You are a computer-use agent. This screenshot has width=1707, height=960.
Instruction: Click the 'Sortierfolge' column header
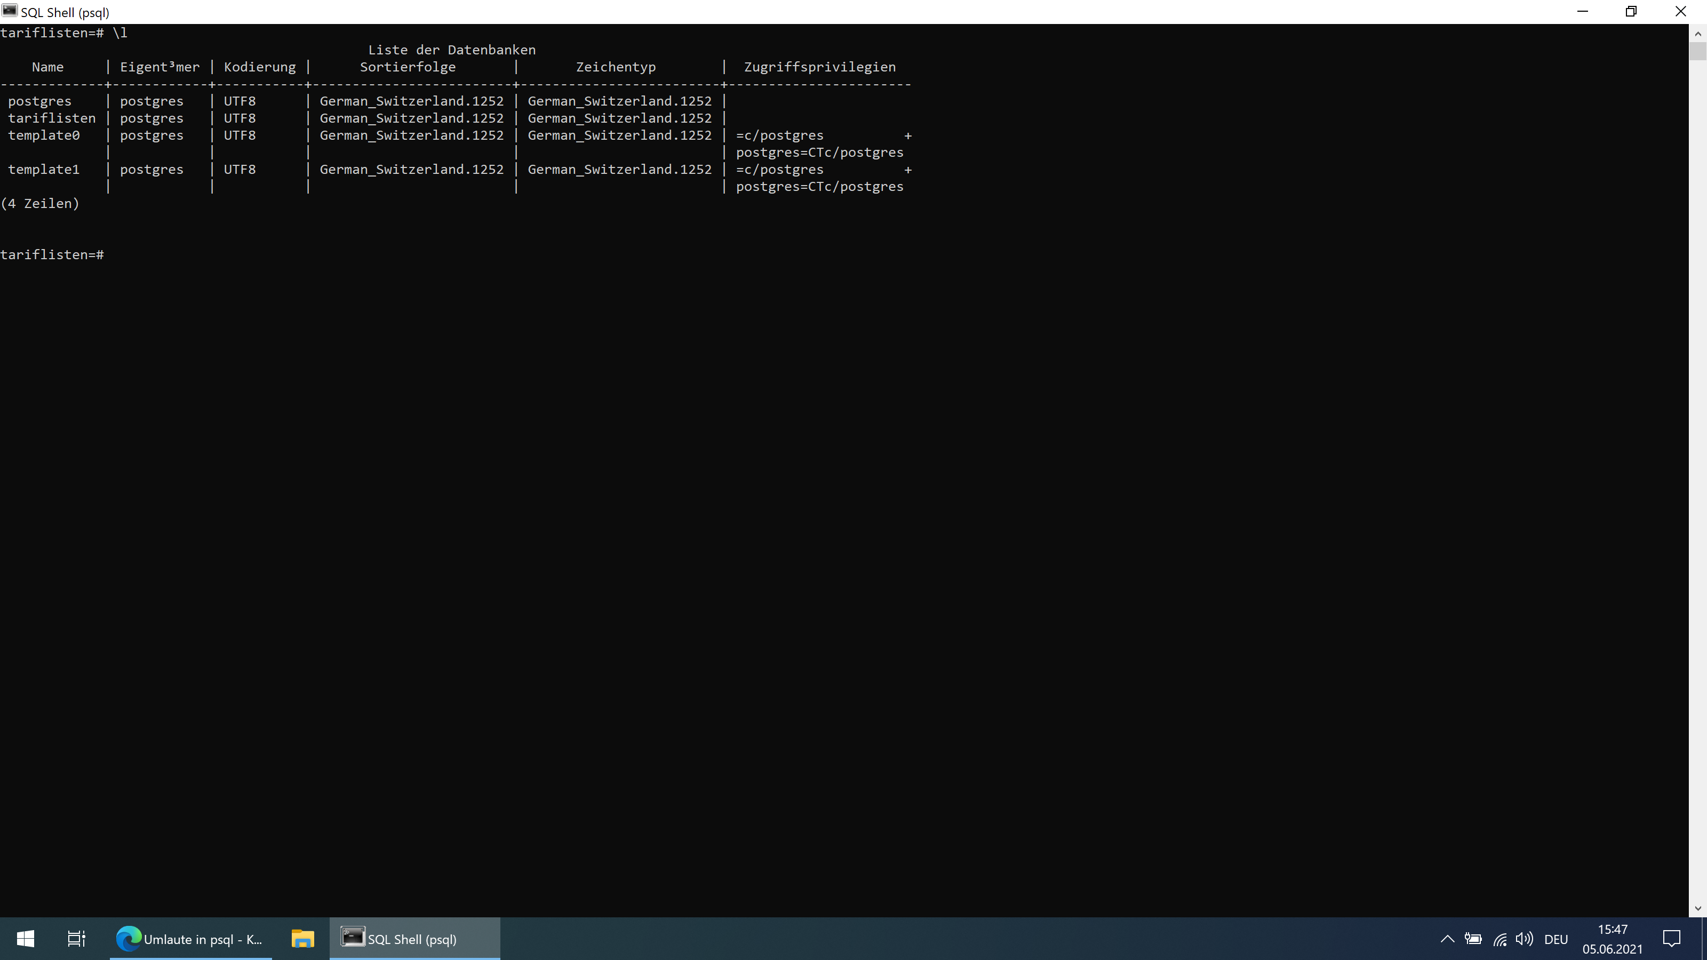408,67
